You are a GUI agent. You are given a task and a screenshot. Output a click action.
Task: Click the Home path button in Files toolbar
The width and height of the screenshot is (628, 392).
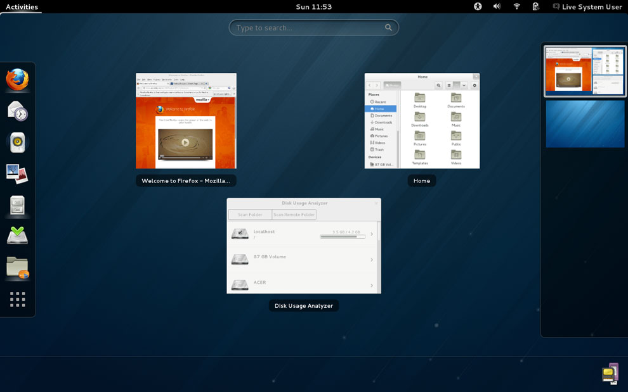[392, 85]
